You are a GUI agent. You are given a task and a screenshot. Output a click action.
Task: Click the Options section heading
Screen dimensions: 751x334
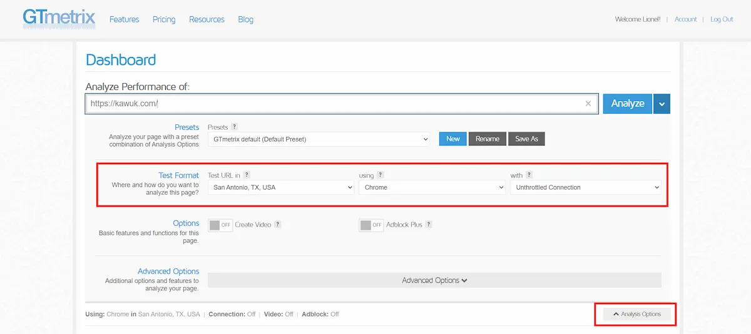[186, 223]
